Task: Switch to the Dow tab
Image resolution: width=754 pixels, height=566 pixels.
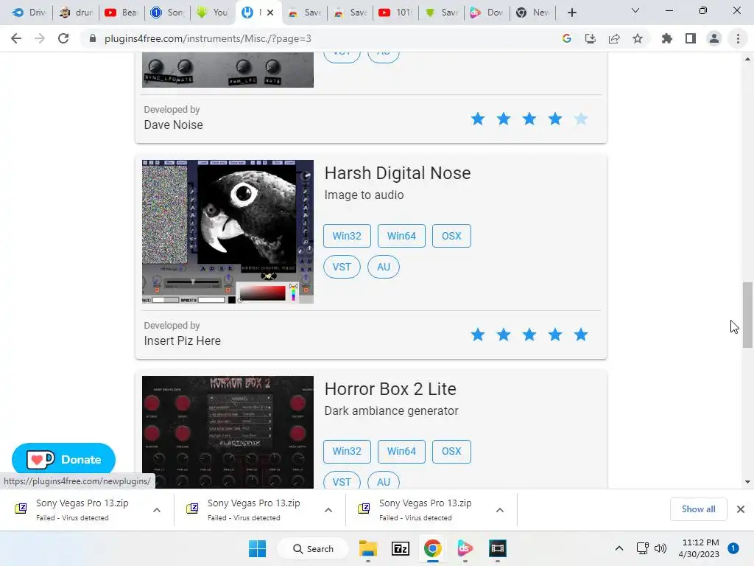Action: [487, 13]
